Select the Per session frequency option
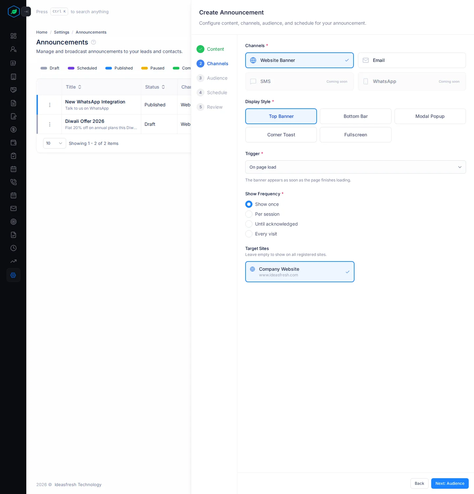The image size is (474, 494). pyautogui.click(x=262, y=214)
